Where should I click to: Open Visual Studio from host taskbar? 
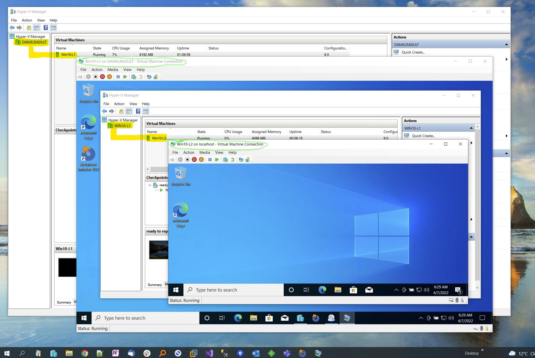coord(209,353)
